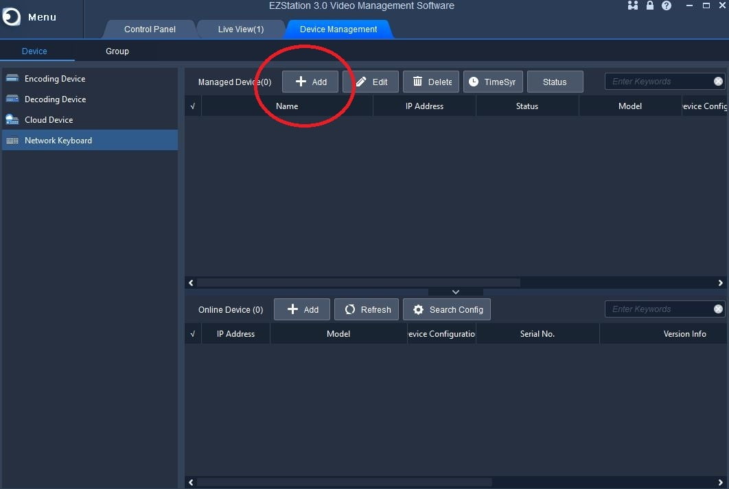
Task: Check the select-all checkbox in Online Device list
Action: point(192,333)
